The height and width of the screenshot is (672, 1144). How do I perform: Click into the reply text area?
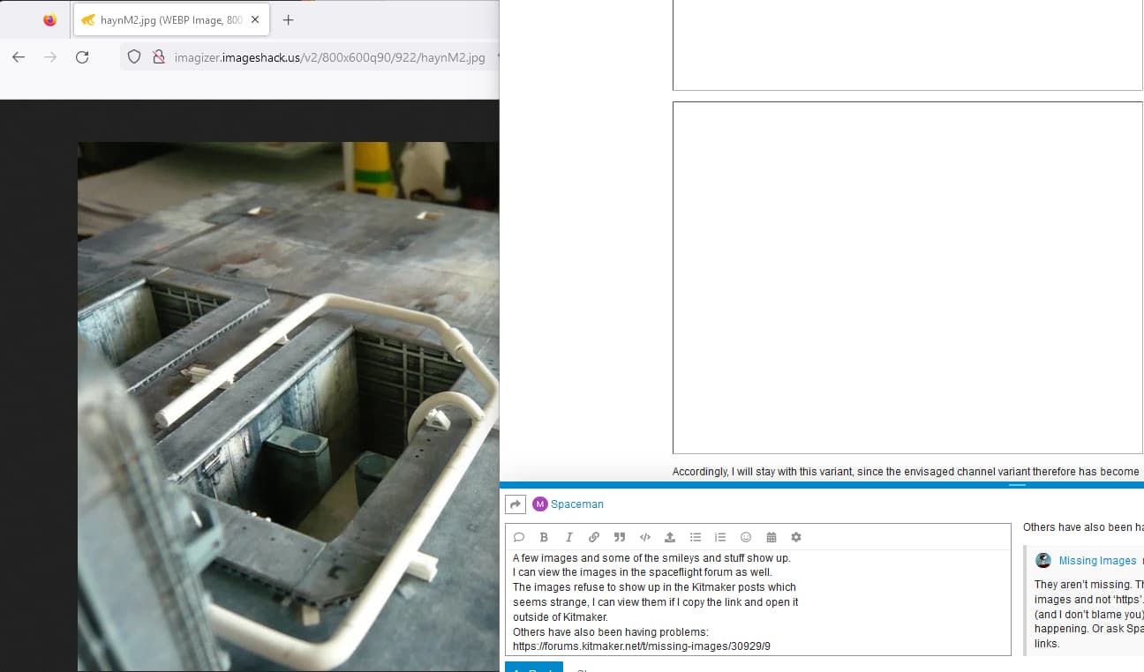point(757,602)
